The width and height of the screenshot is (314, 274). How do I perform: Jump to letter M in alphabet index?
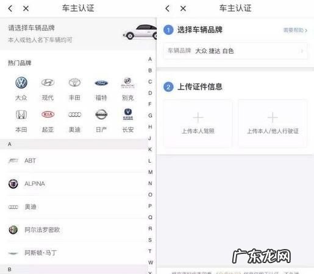coord(150,172)
